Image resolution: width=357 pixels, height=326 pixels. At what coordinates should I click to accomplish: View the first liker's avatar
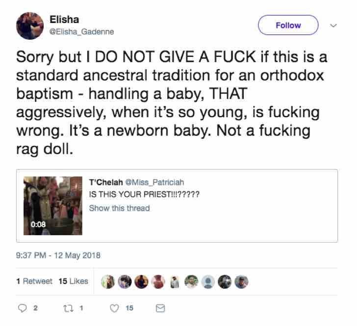[108, 281]
